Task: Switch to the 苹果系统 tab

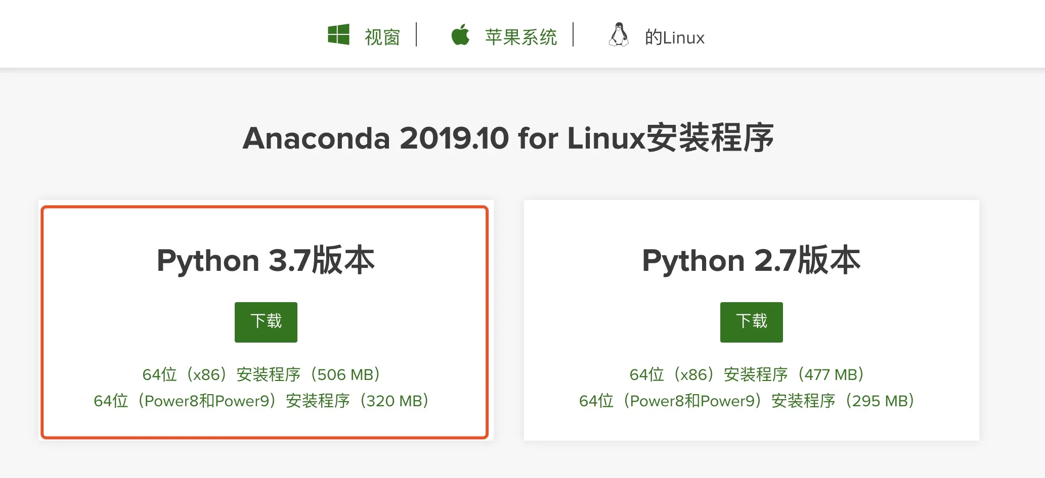Action: pos(521,37)
